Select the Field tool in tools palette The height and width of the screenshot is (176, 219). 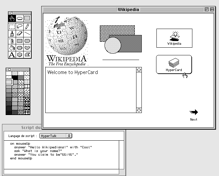27,18
